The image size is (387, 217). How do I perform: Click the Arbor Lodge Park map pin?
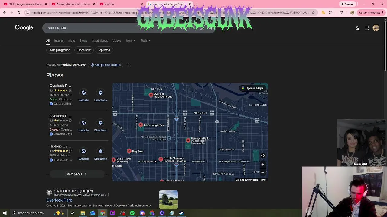tap(141, 125)
